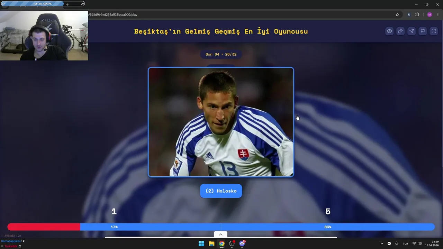This screenshot has width=443, height=249.
Task: Open the Windows Start menu
Action: point(201,243)
